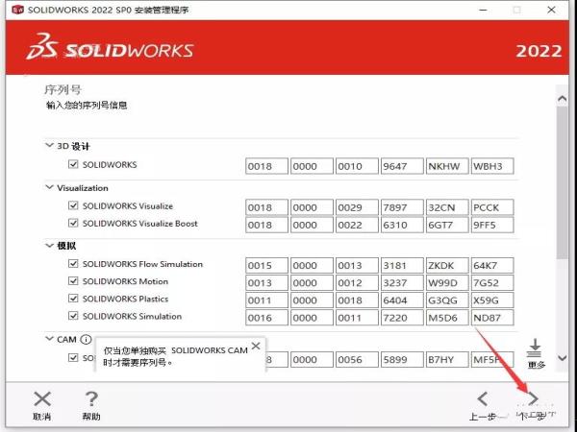Collapse the 模拟 section
577x432 pixels.
pos(50,246)
